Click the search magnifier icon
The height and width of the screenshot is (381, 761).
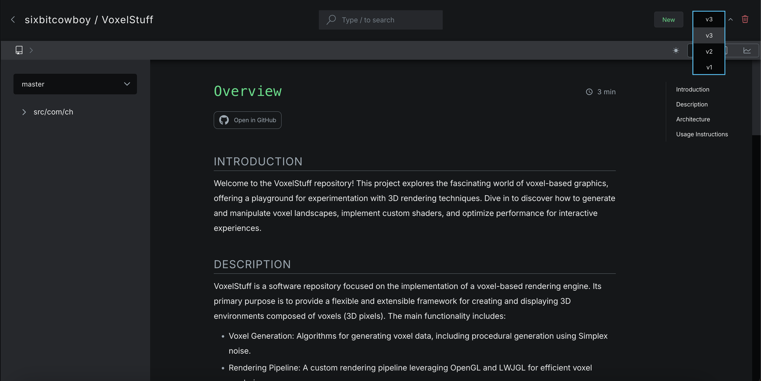331,20
